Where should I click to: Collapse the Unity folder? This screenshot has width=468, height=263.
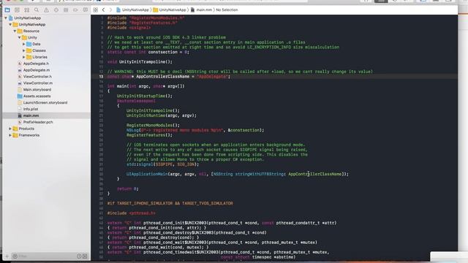point(19,37)
